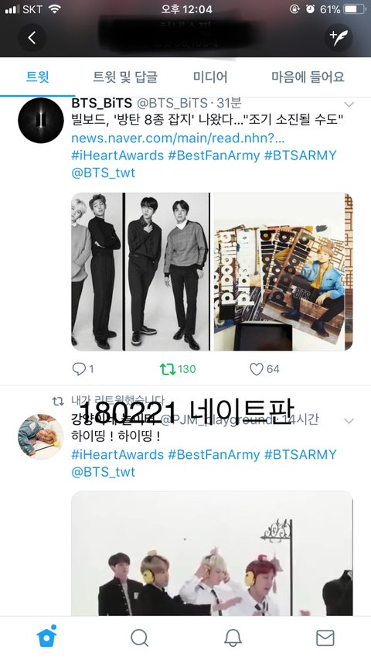Compose a new tweet with feather icon
Screen dimensions: 371x660
click(x=339, y=38)
